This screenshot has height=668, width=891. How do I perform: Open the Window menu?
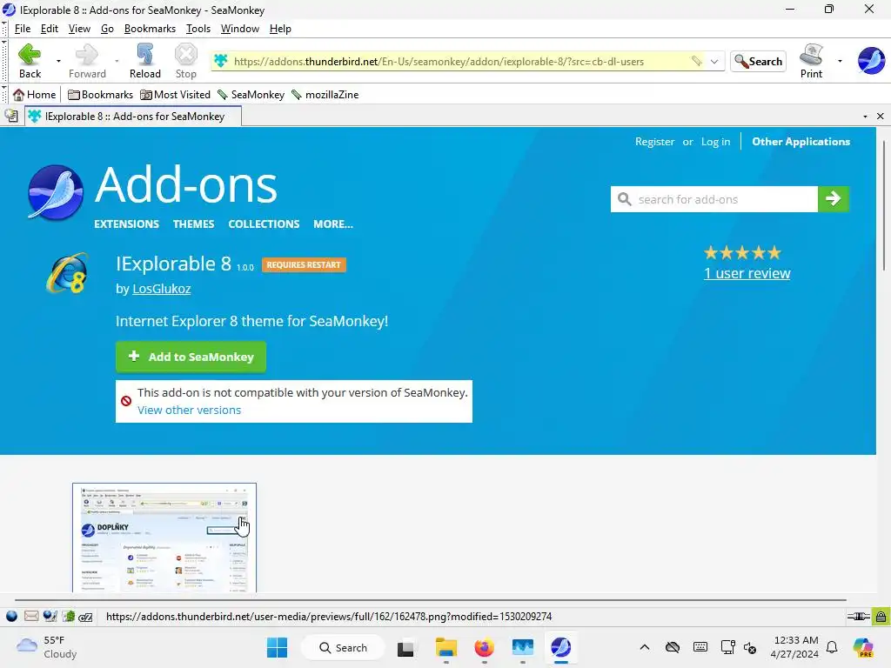point(240,29)
